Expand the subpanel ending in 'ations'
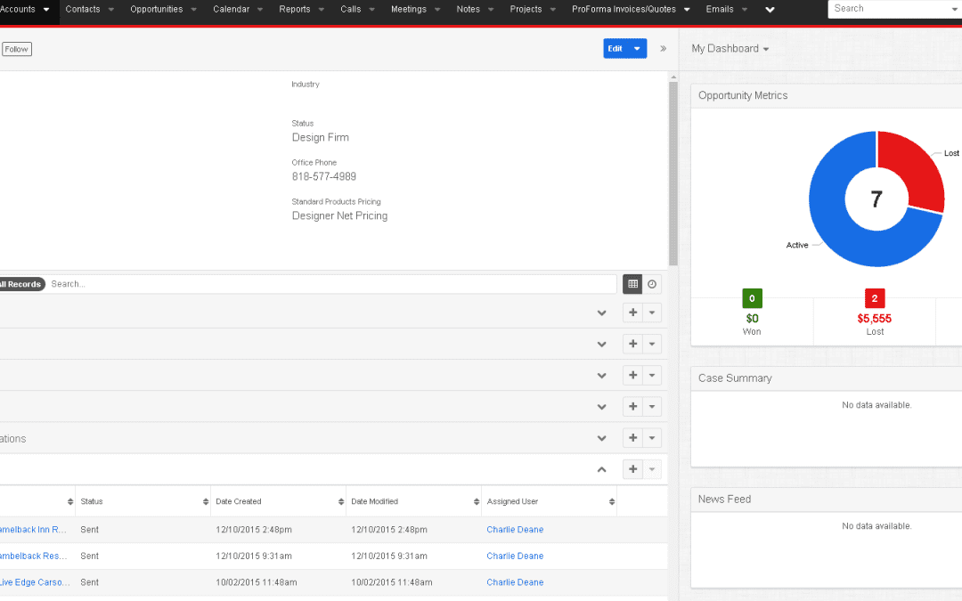Image resolution: width=962 pixels, height=601 pixels. [x=602, y=438]
